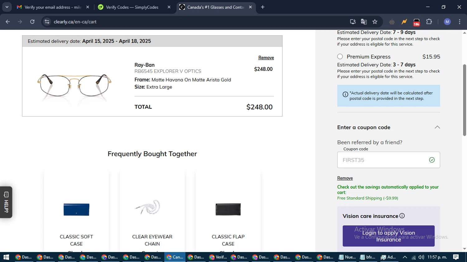Switch to the Verify Codes — SimplyCodes tab
Screen dimensions: 467x262
click(x=132, y=7)
